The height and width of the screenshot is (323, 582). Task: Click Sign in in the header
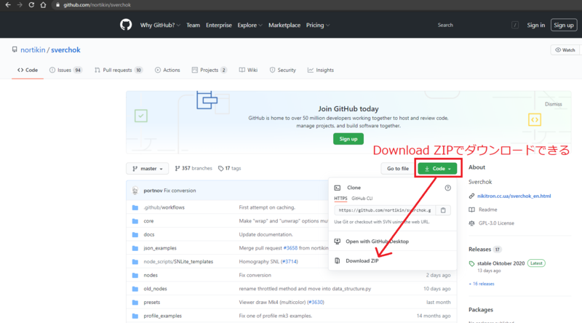pos(536,25)
